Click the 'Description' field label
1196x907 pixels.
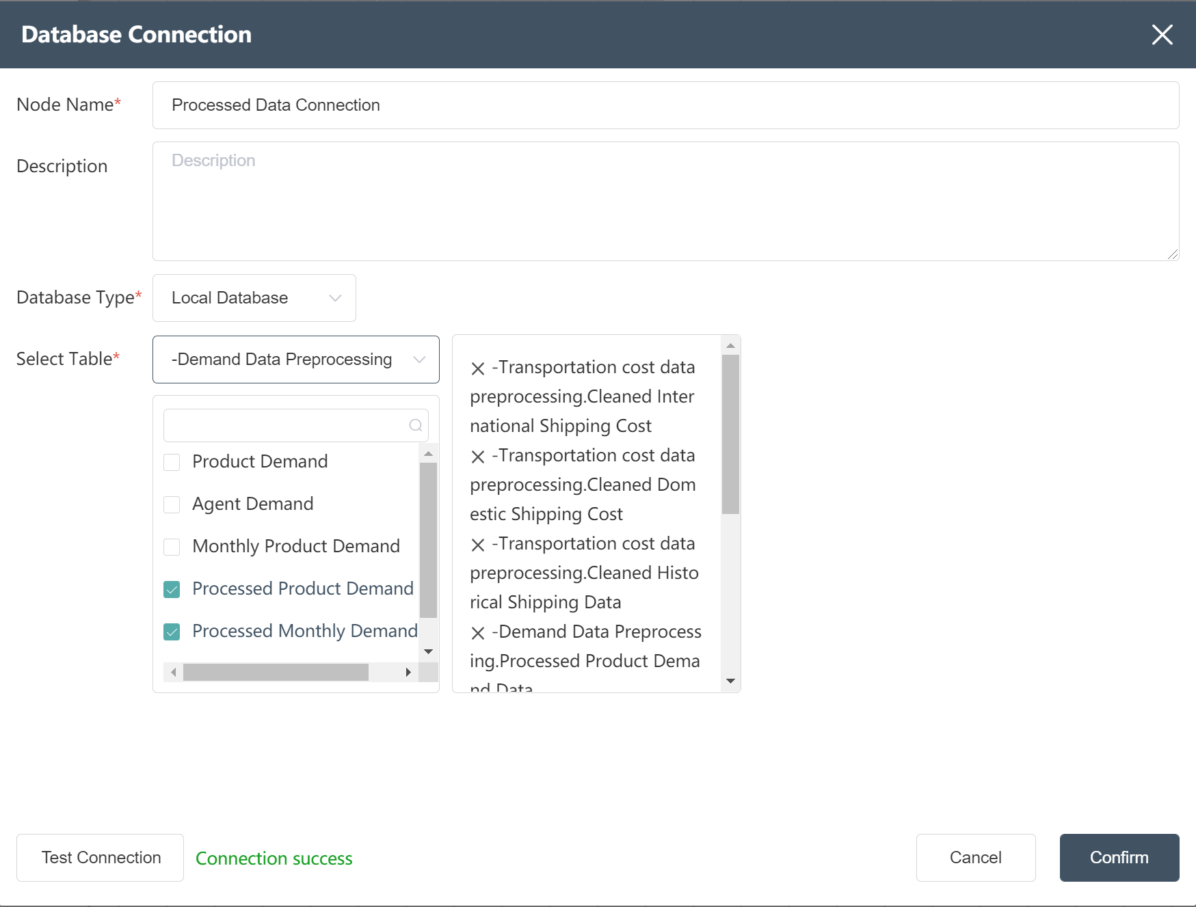point(62,167)
